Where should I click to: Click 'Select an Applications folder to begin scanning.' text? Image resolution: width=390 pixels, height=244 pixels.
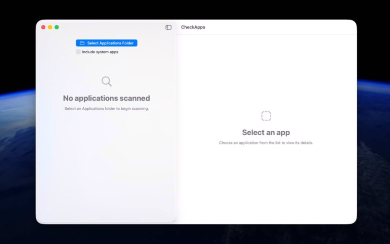(x=106, y=108)
